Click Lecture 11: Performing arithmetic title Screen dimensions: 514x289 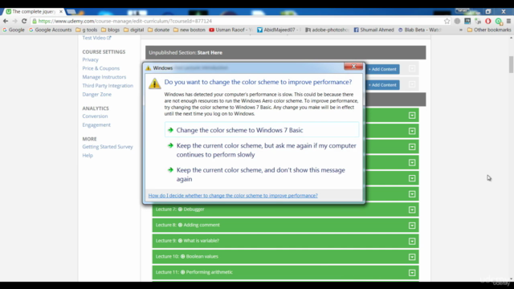coord(194,272)
